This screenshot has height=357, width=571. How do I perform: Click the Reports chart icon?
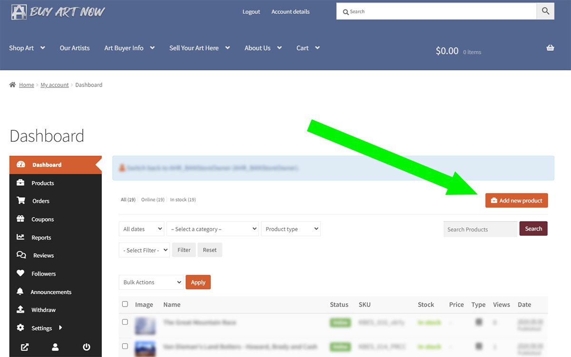[x=20, y=237]
